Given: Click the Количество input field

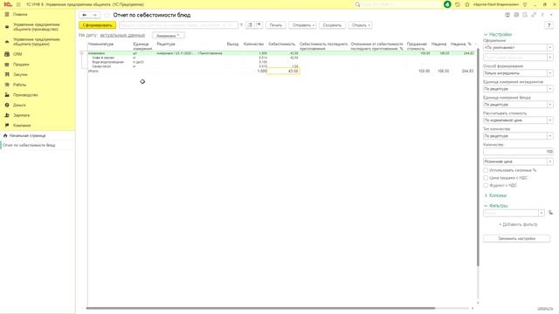Looking at the screenshot, I should click(518, 152).
